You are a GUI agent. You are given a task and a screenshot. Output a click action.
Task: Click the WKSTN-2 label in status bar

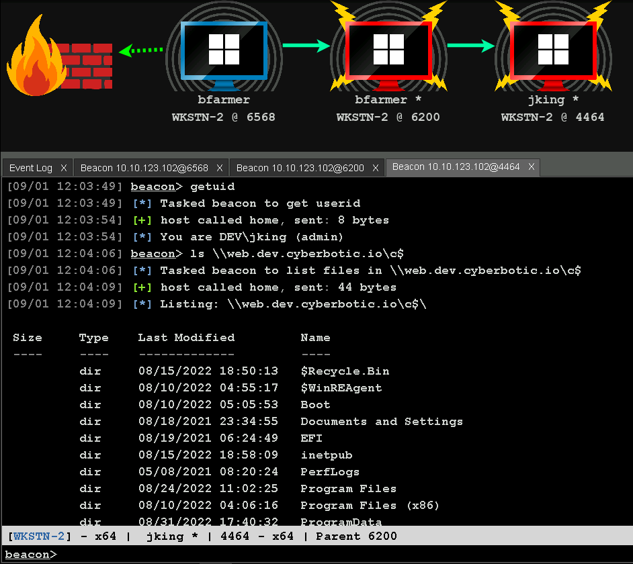pyautogui.click(x=38, y=536)
